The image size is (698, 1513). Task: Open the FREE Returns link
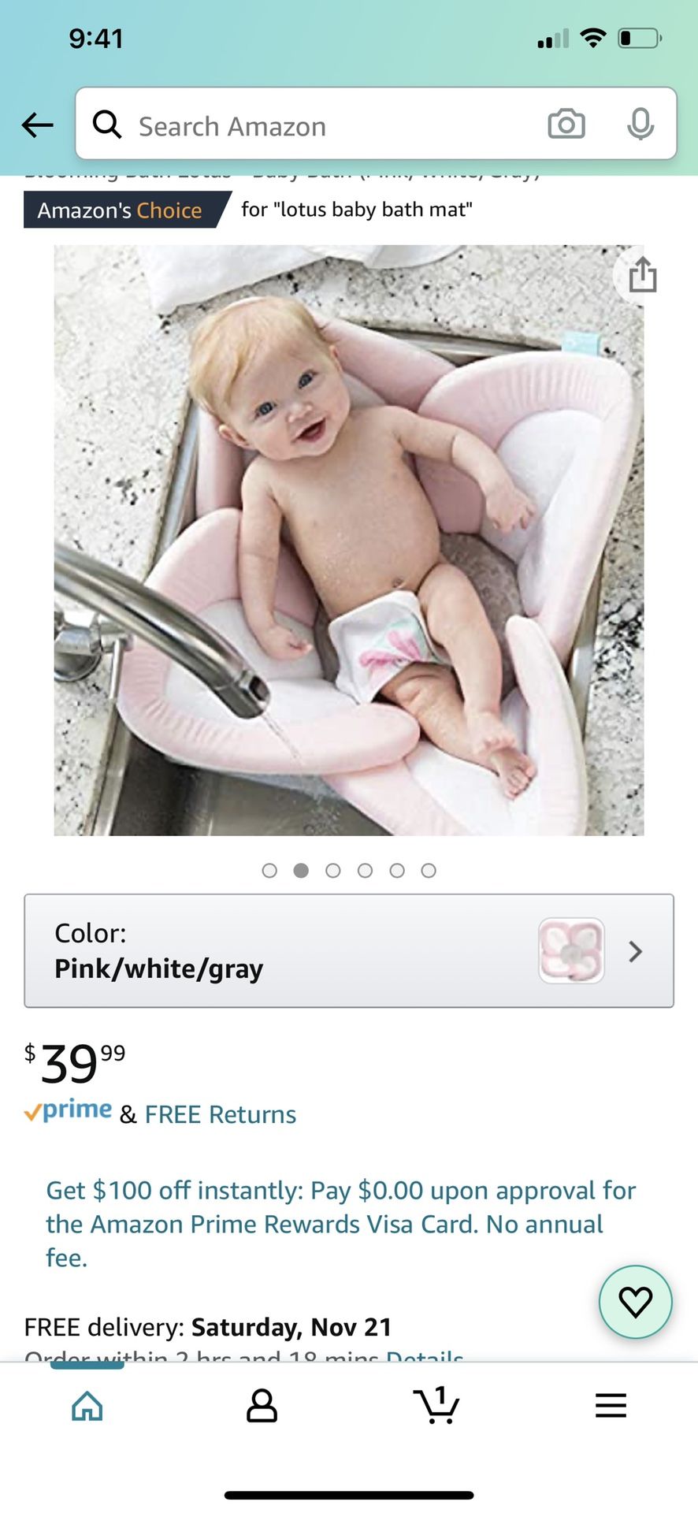[221, 1114]
